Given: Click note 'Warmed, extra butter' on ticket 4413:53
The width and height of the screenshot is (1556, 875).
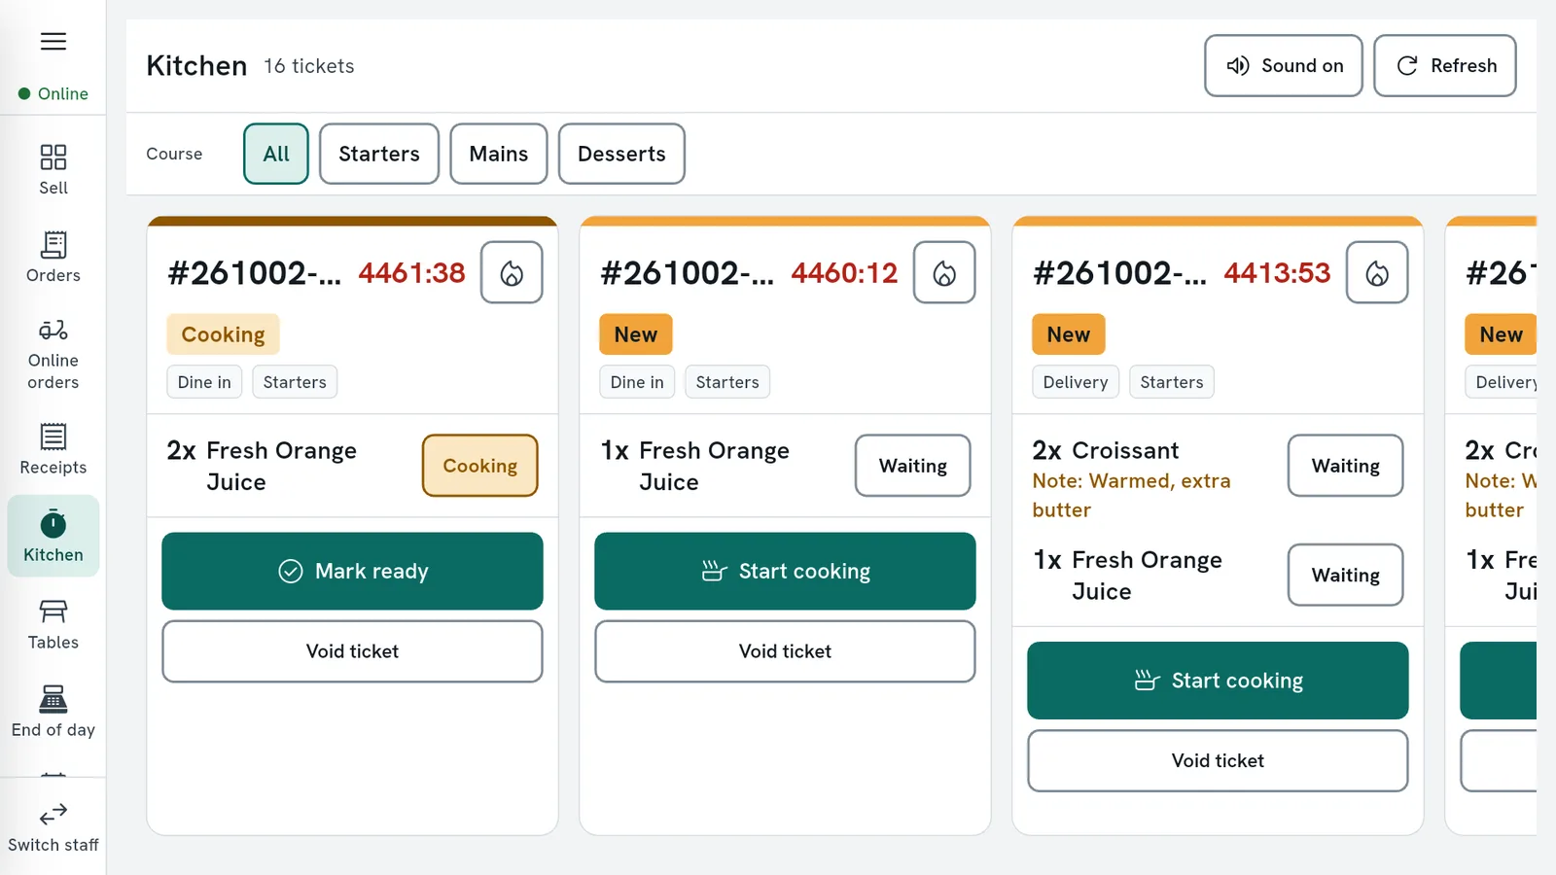Looking at the screenshot, I should 1132,495.
